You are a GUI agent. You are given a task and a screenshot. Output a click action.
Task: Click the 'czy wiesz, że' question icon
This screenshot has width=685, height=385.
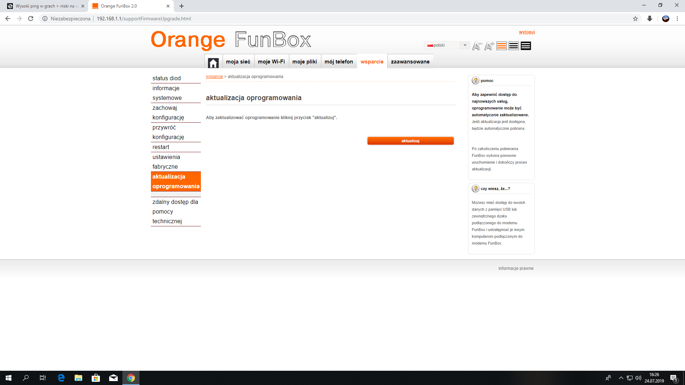pos(476,189)
